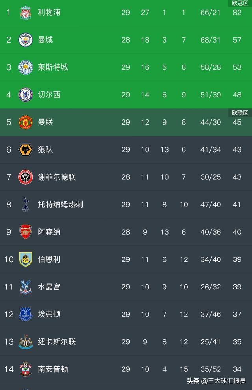Click the 头条 @三大球汇报员 watermark

pos(216,381)
